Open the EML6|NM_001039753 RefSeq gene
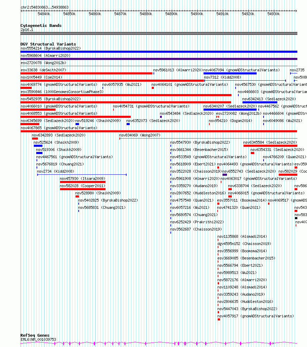 [39, 339]
